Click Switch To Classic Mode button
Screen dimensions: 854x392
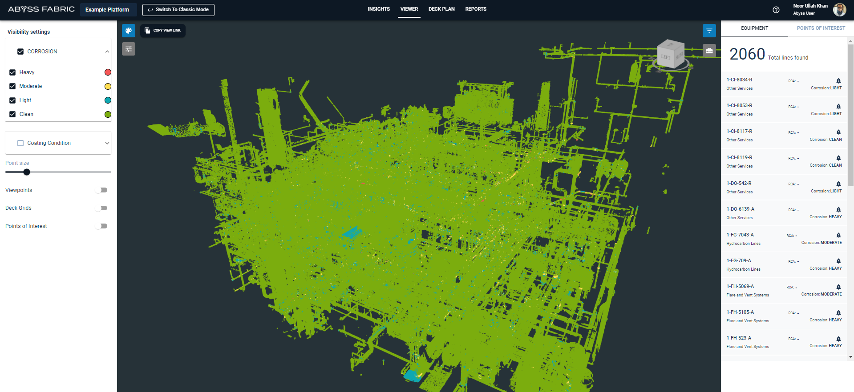pos(178,10)
